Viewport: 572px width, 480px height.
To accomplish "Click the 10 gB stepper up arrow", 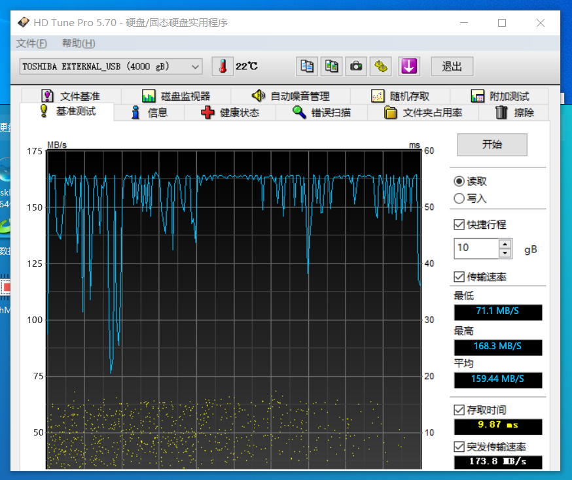I will 504,244.
